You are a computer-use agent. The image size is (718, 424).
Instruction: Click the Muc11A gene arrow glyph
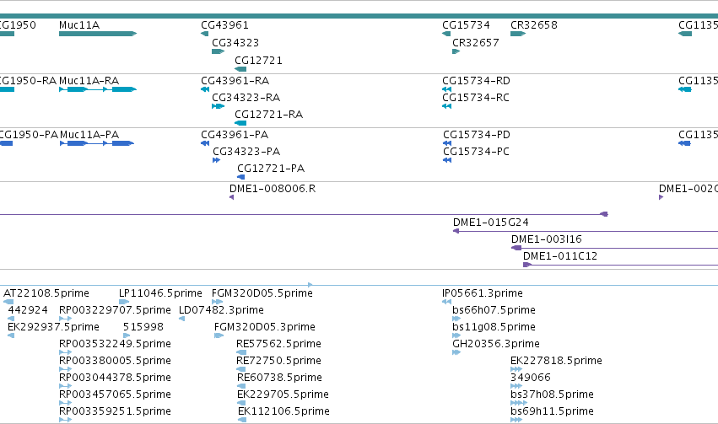coord(98,34)
